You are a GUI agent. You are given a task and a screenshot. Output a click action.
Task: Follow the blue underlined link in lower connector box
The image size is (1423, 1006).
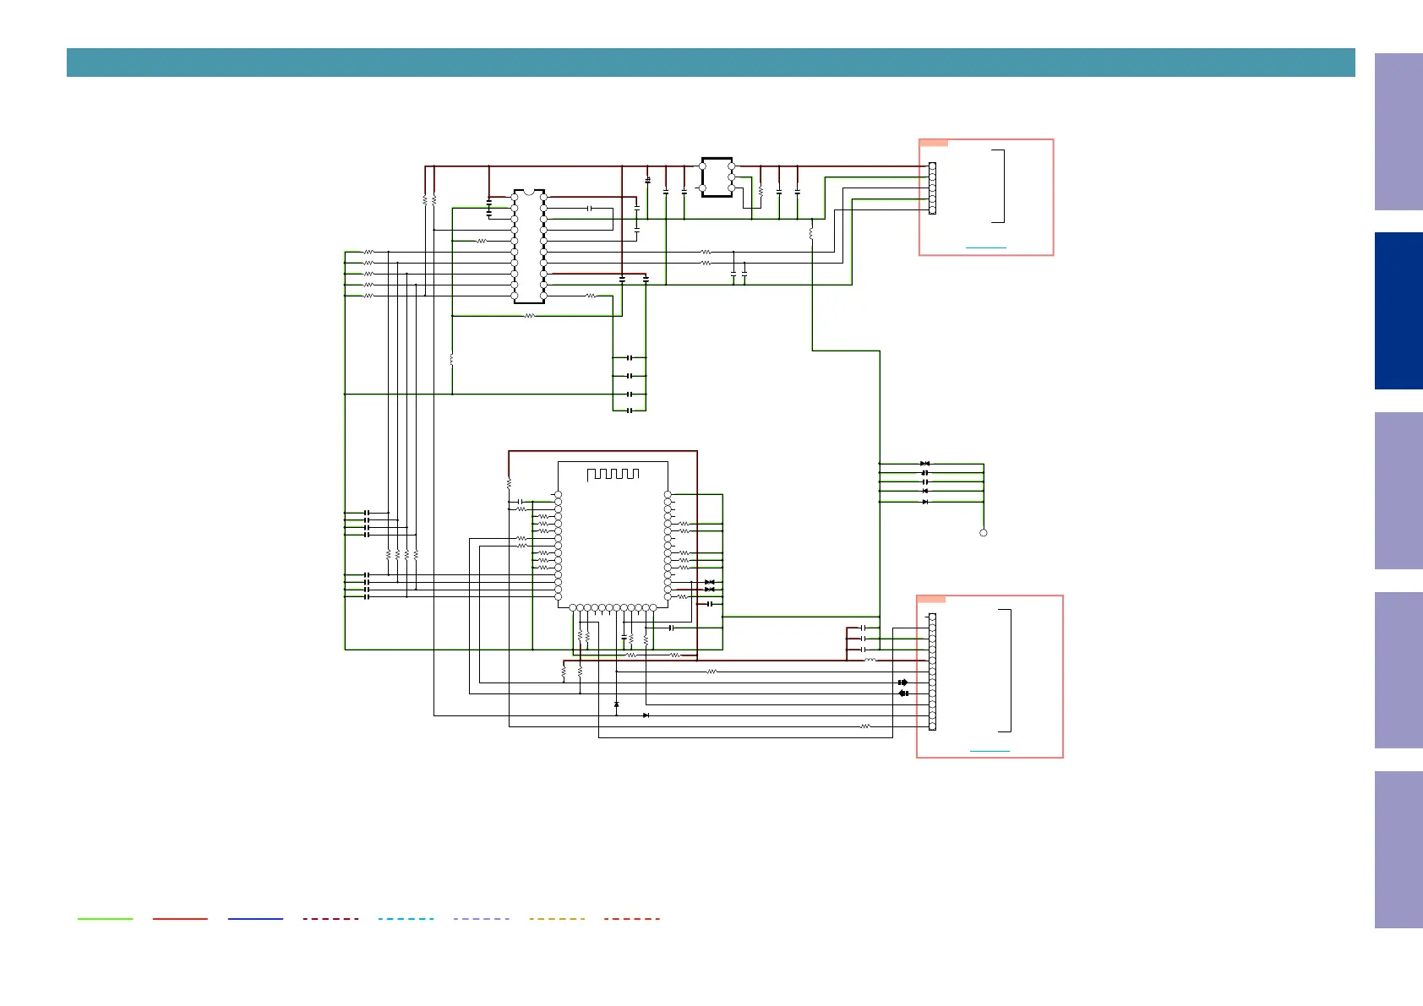point(990,751)
